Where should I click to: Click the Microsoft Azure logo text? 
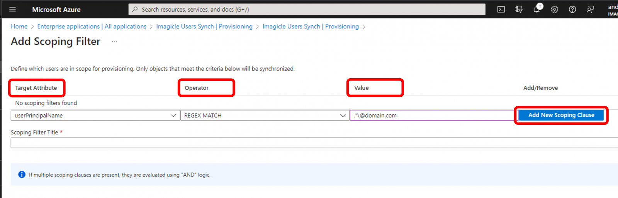[56, 10]
